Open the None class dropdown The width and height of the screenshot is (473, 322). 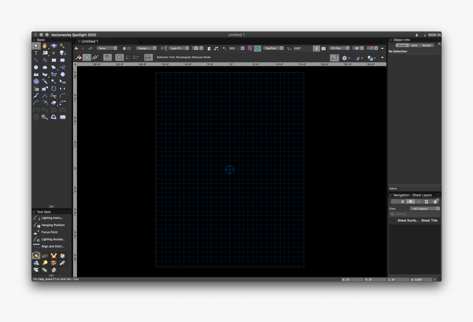click(107, 48)
